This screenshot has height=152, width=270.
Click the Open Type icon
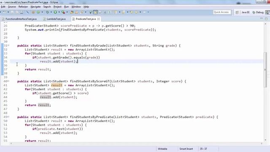[71, 12]
